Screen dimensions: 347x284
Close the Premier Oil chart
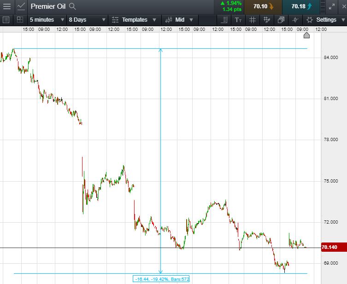344,6
